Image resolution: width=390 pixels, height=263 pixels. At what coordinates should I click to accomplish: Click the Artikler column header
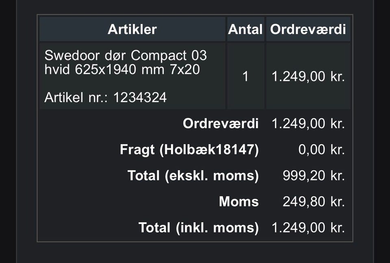[132, 29]
